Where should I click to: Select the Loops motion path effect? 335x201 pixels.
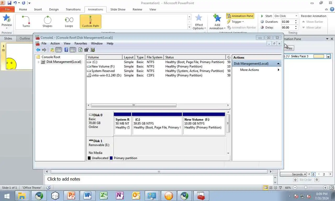(69, 21)
